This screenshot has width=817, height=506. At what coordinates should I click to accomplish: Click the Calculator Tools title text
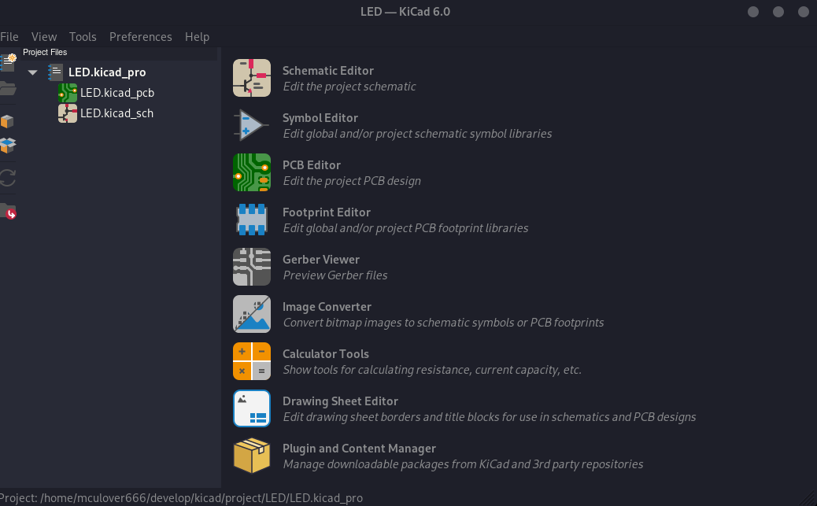coord(326,354)
